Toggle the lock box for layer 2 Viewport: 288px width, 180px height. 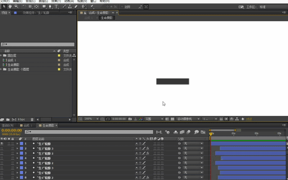pos(13,148)
